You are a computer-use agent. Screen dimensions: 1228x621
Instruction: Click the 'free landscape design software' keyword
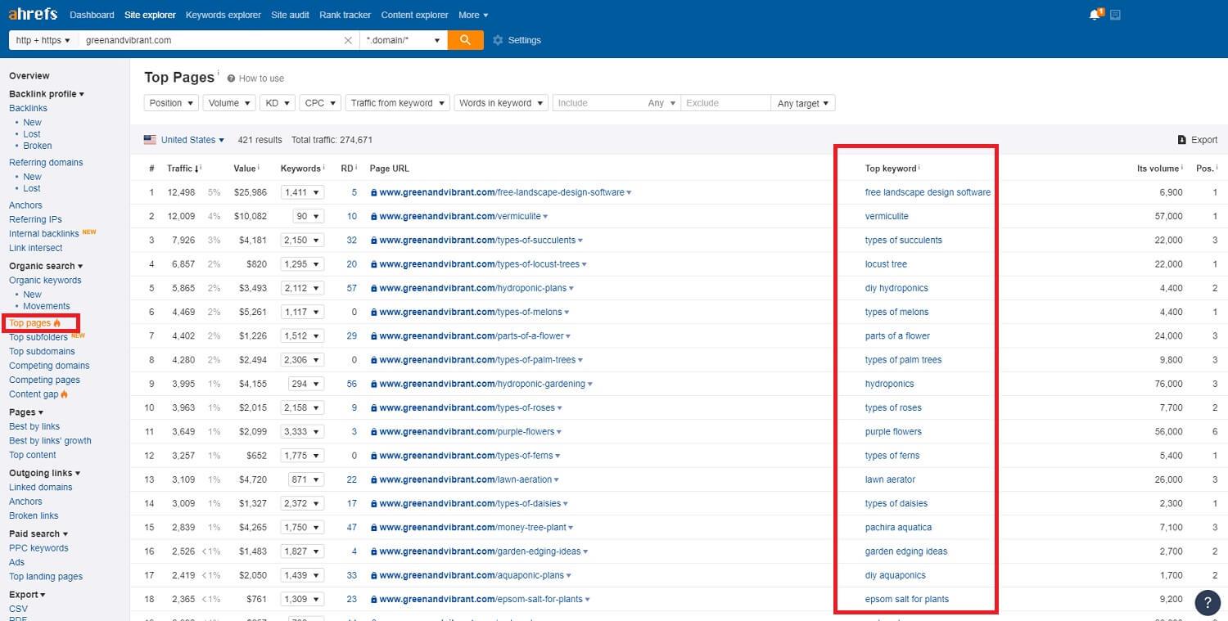[x=928, y=192]
